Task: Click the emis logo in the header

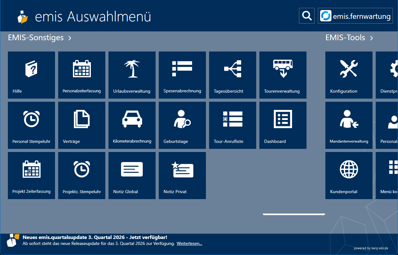Action: tap(23, 17)
